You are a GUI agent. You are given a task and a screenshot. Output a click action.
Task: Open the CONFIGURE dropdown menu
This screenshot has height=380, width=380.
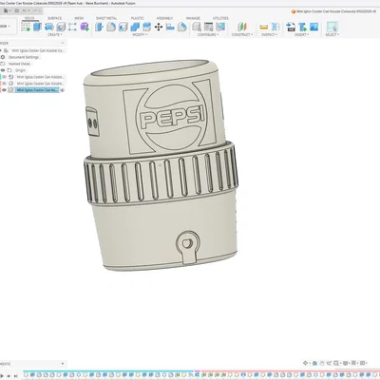[208, 34]
